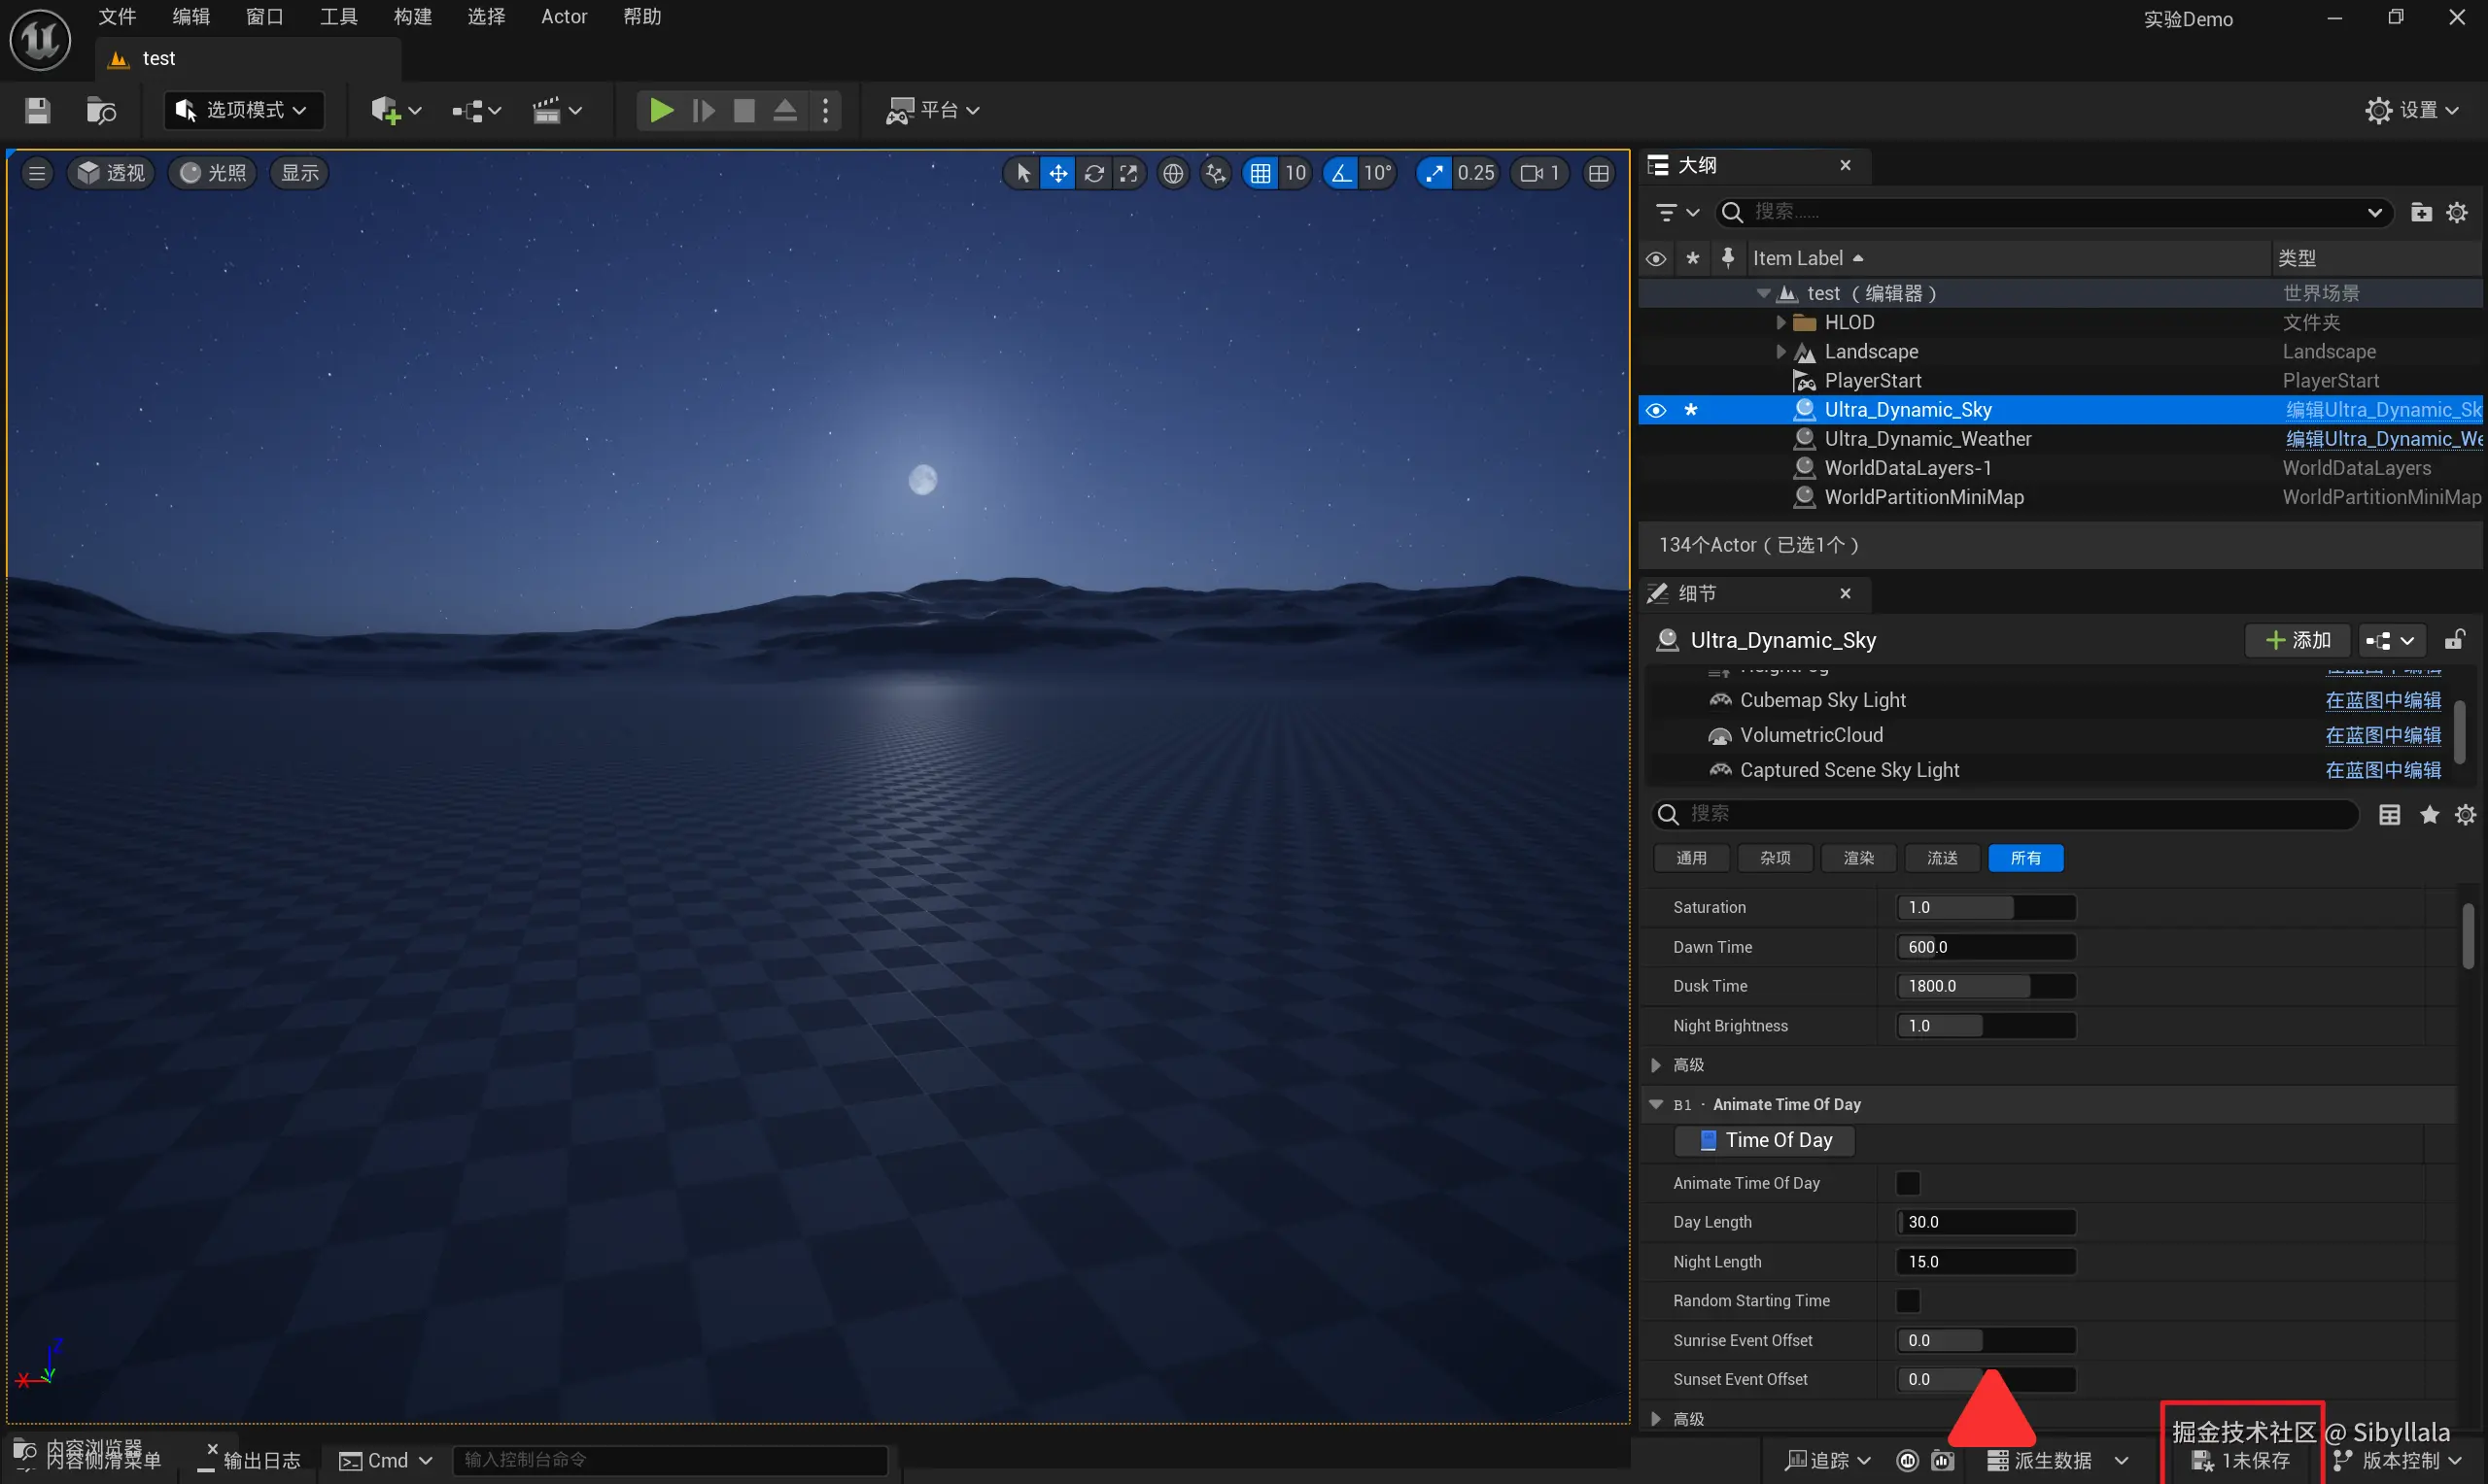Select the rotate gizmo tool
Image resolution: width=2488 pixels, height=1484 pixels.
tap(1093, 173)
